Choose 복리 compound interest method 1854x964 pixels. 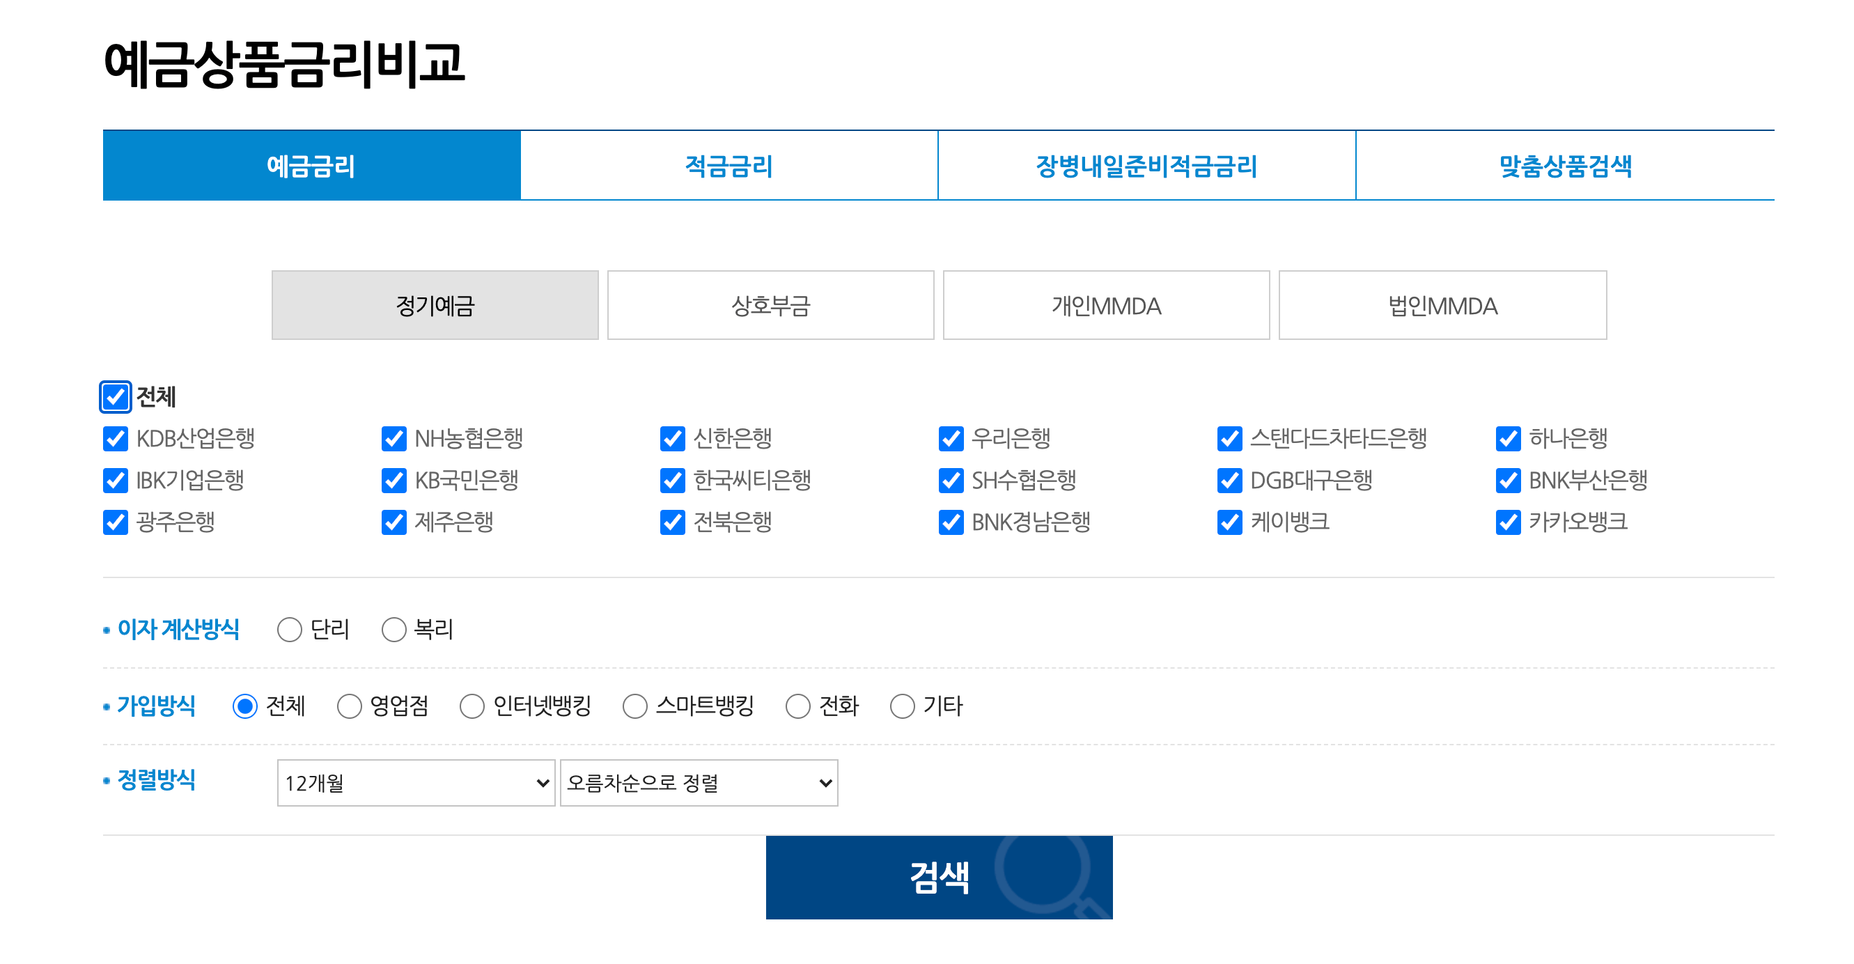click(x=394, y=630)
